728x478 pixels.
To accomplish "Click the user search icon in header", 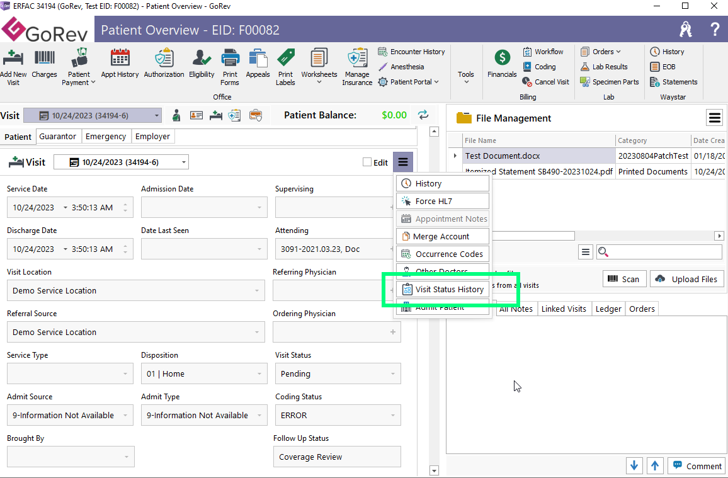I will click(686, 30).
